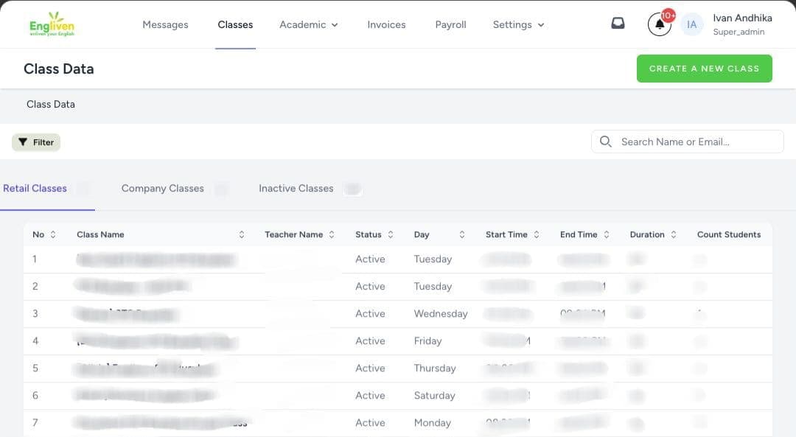The width and height of the screenshot is (796, 437).
Task: Open the notifications bell
Action: pos(660,24)
